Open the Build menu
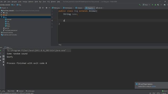The height and width of the screenshot is (94, 168). point(36,2)
